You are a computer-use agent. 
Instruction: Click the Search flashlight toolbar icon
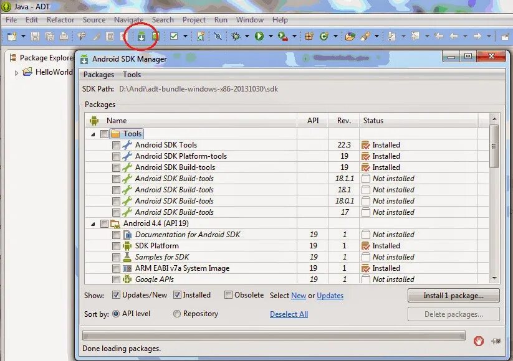(365, 36)
